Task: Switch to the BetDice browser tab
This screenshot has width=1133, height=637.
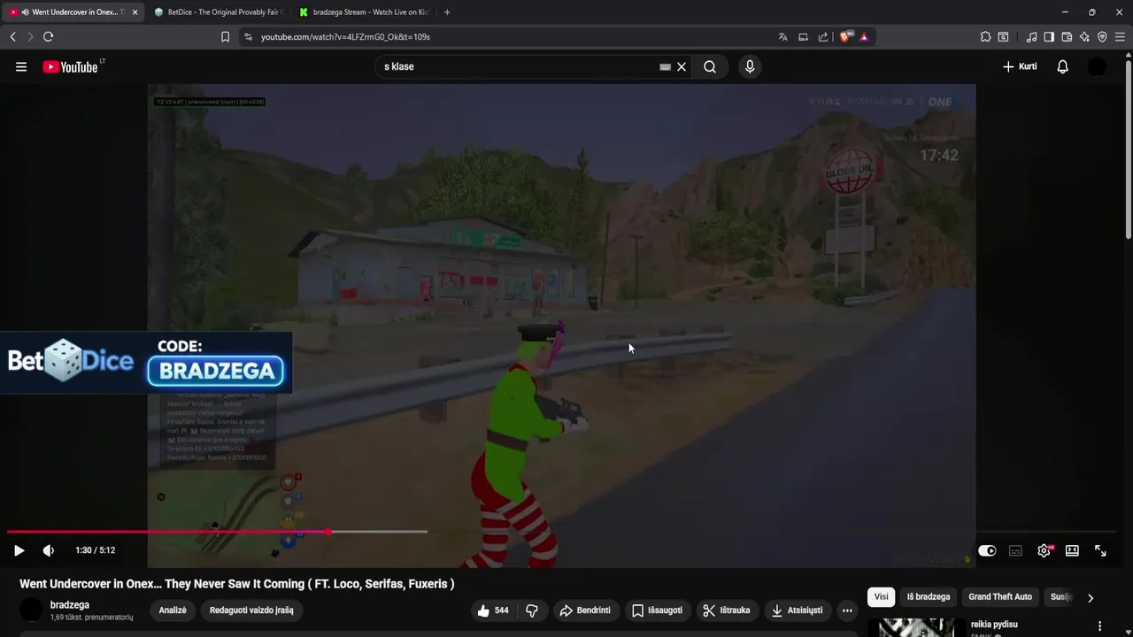Action: pos(217,12)
